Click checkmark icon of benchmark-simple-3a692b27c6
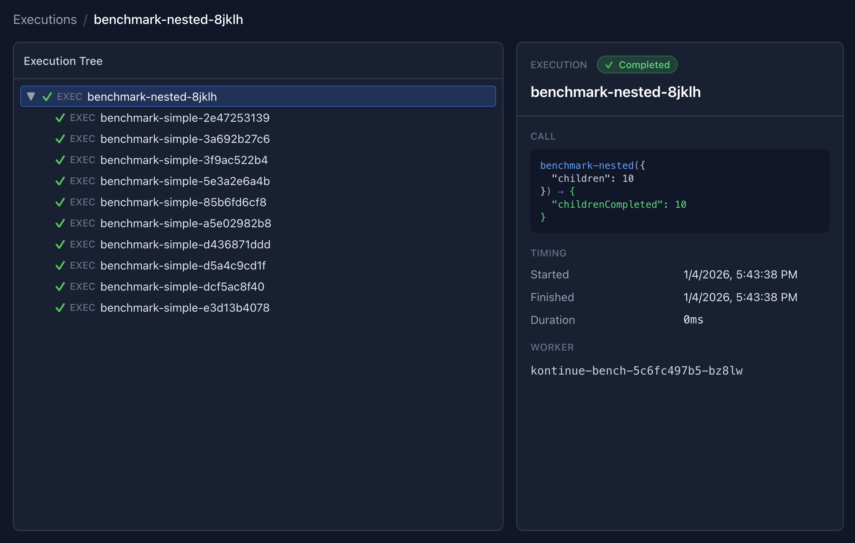855x543 pixels. pyautogui.click(x=60, y=139)
